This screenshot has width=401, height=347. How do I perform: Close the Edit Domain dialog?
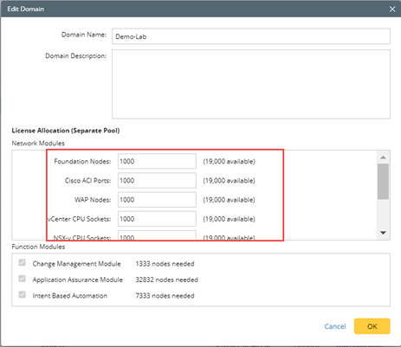(x=392, y=9)
